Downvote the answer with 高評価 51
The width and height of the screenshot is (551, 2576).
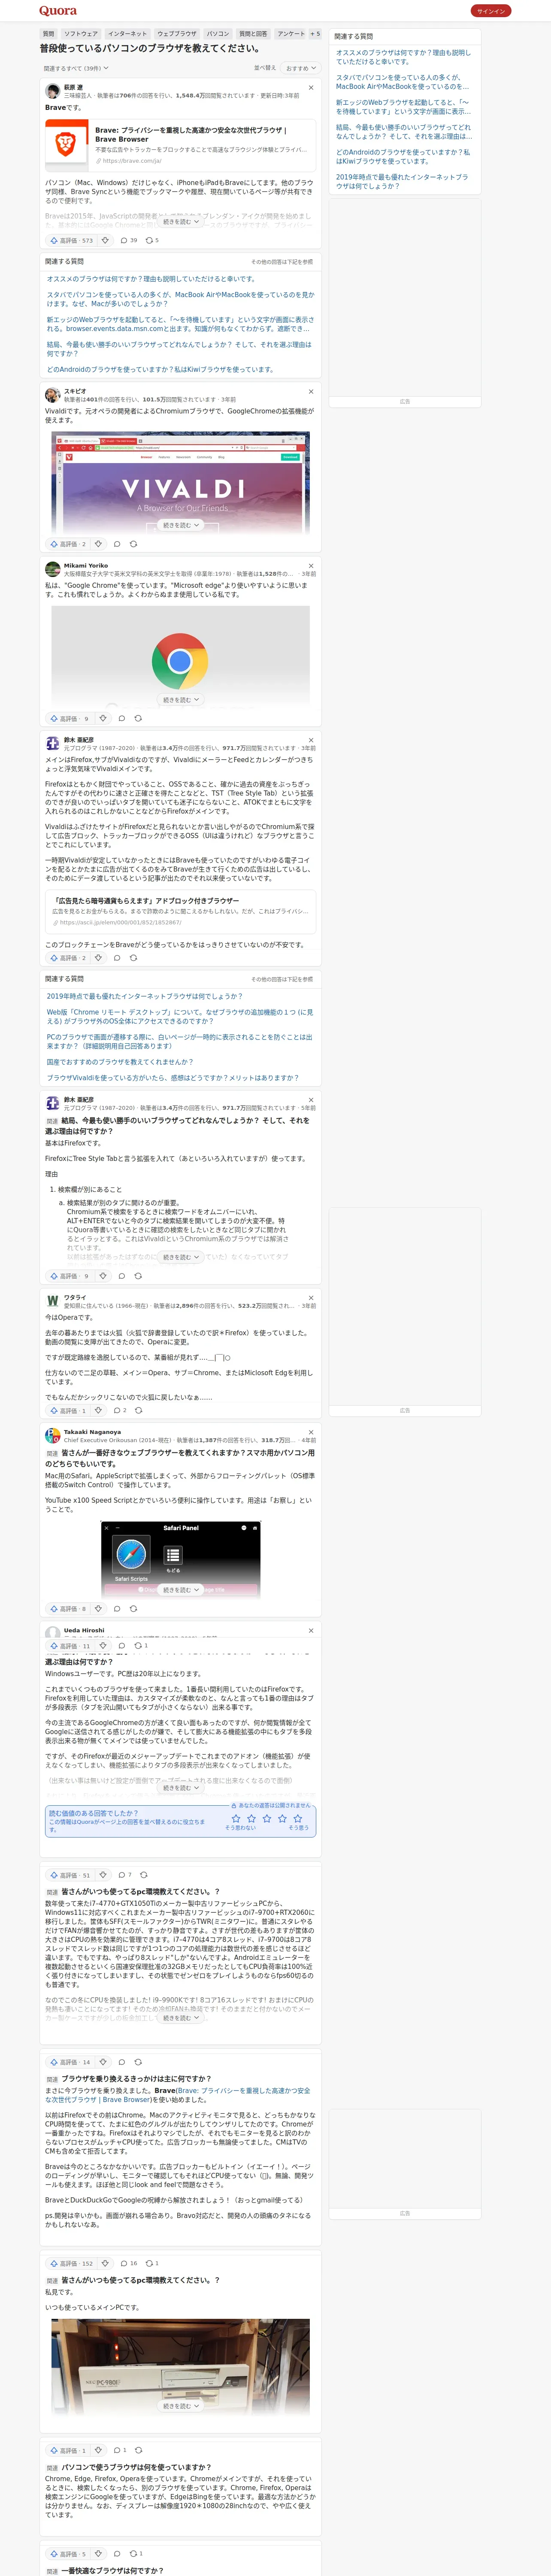tap(103, 1875)
